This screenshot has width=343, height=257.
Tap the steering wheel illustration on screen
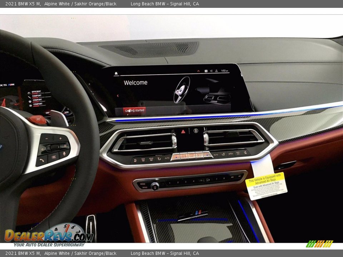[x=182, y=90]
